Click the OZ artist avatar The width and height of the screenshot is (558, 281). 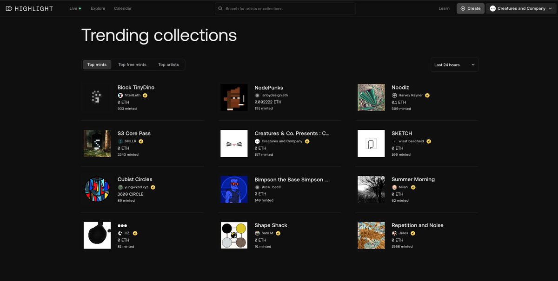120,233
